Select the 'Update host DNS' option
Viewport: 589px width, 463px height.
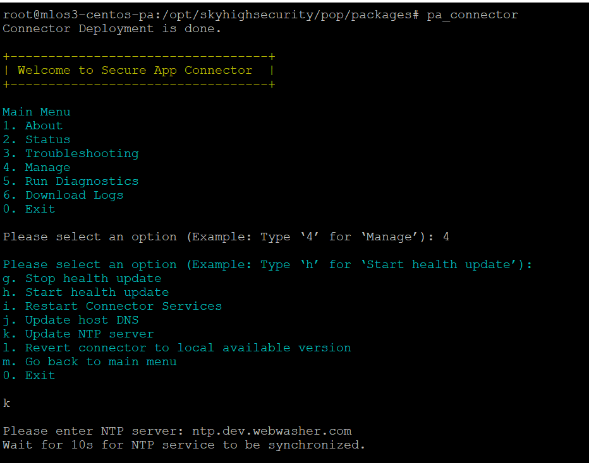click(70, 320)
